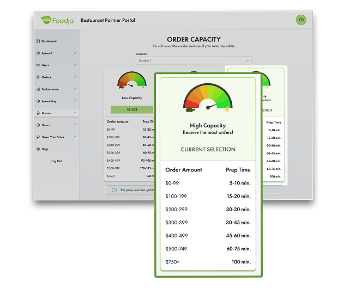Click the 5-10 min. prep time value
This screenshot has width=350, height=288.
point(240,183)
